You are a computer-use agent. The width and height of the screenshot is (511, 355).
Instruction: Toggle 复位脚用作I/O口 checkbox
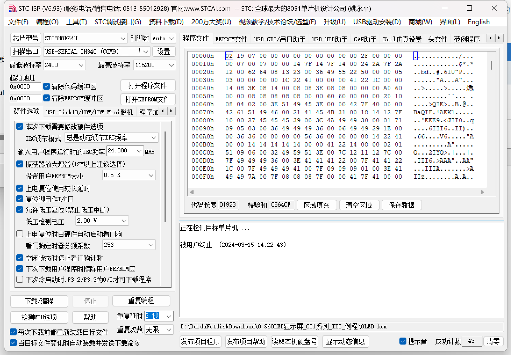(20, 199)
